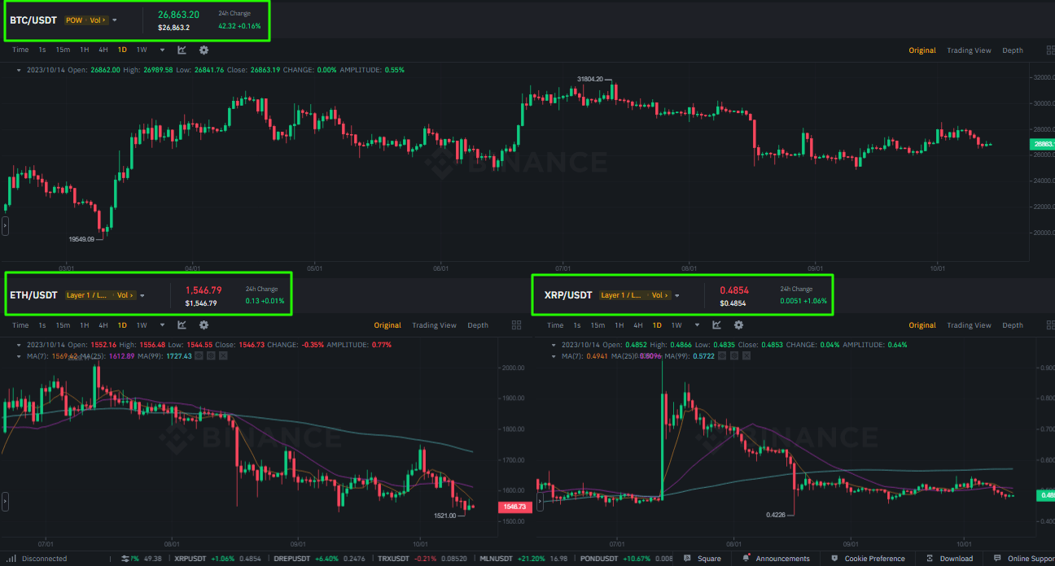This screenshot has height=566, width=1055.
Task: Select 15m interval on BTC/USDT chart
Action: (x=63, y=50)
